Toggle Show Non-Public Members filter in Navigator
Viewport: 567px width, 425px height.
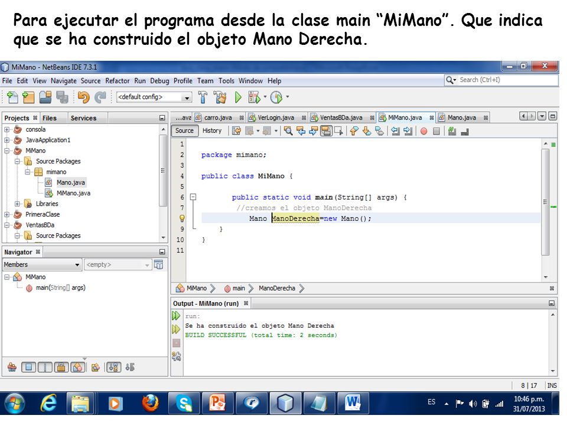[x=61, y=368]
